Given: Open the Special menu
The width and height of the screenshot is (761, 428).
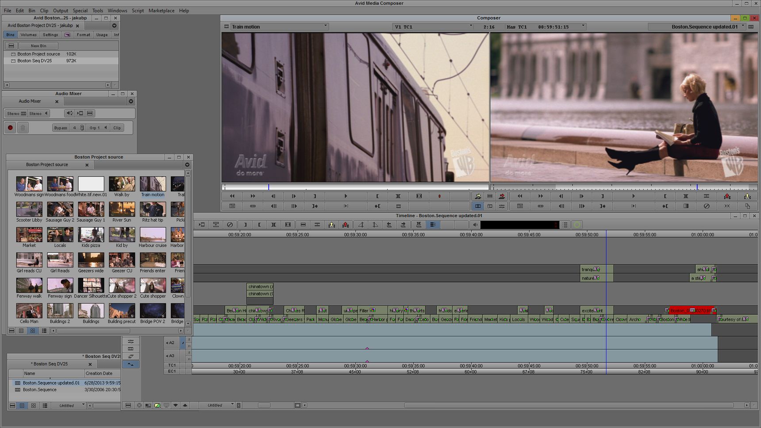Looking at the screenshot, I should click(x=80, y=11).
